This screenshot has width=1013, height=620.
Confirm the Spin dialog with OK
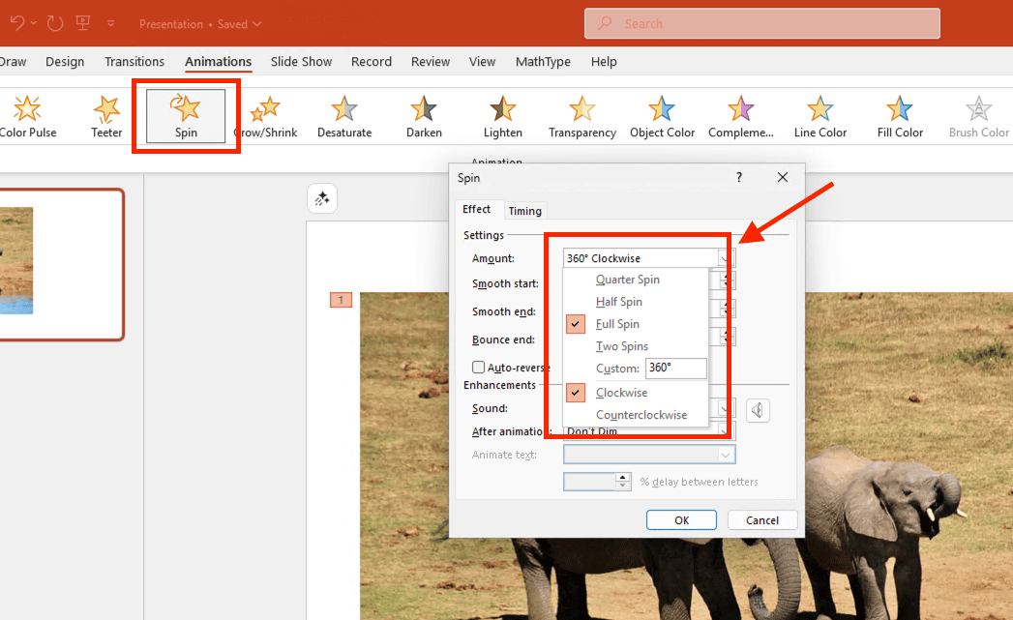click(x=681, y=520)
